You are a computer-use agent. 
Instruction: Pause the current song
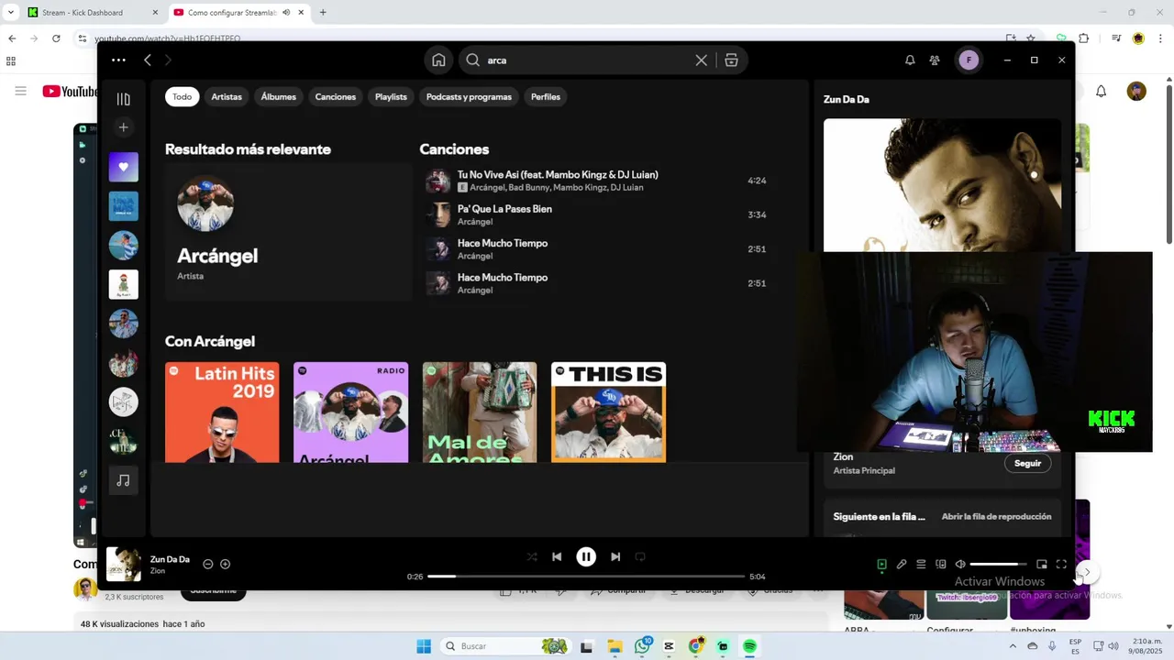[586, 556]
